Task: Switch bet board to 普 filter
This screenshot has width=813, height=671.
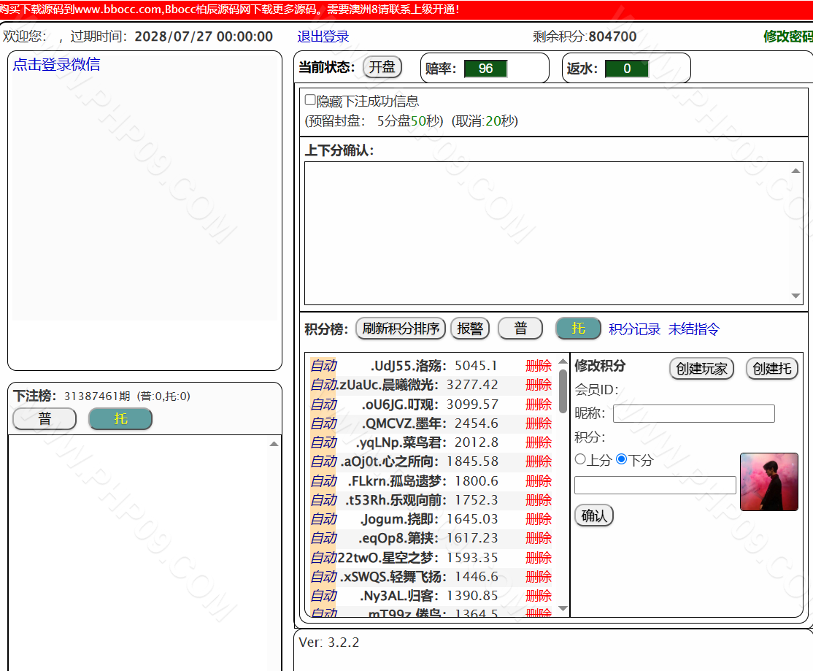Action: [x=45, y=419]
